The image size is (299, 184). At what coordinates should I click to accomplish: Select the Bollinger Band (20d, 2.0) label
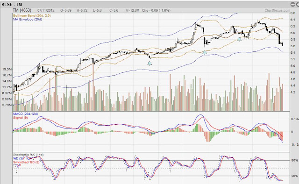[32, 15]
